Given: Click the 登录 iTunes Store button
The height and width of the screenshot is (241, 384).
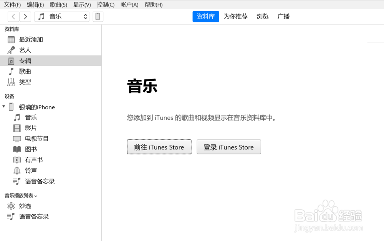Looking at the screenshot, I should [x=229, y=147].
